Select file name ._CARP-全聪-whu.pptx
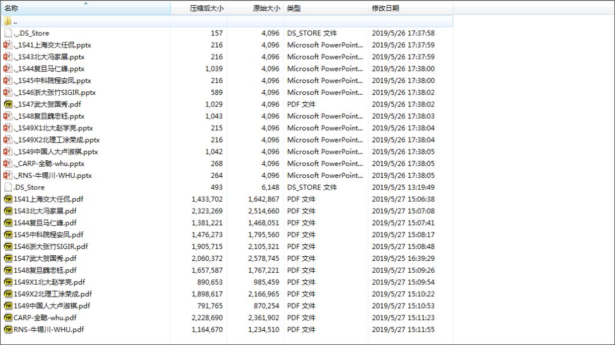The height and width of the screenshot is (345, 615). point(49,163)
